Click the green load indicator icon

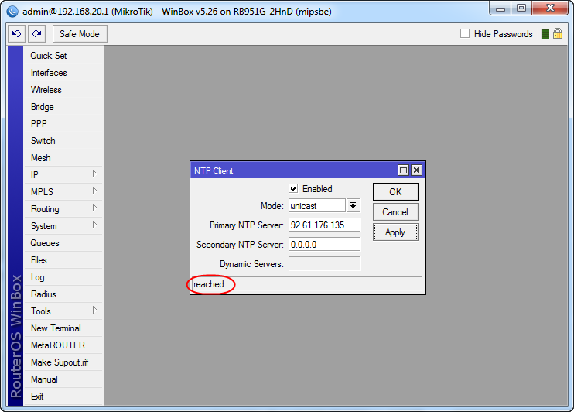point(545,34)
